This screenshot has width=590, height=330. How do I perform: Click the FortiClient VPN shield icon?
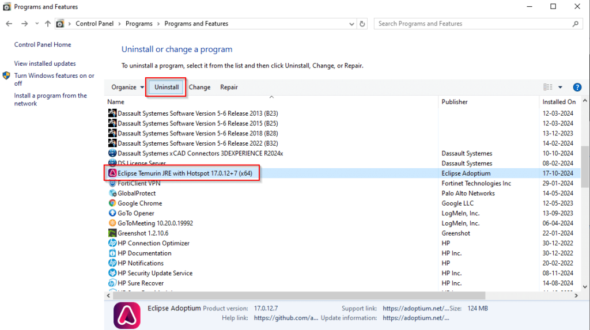click(x=112, y=183)
